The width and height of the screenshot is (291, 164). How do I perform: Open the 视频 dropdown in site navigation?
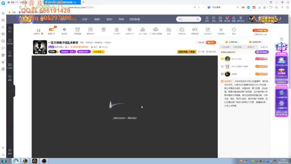point(97,19)
